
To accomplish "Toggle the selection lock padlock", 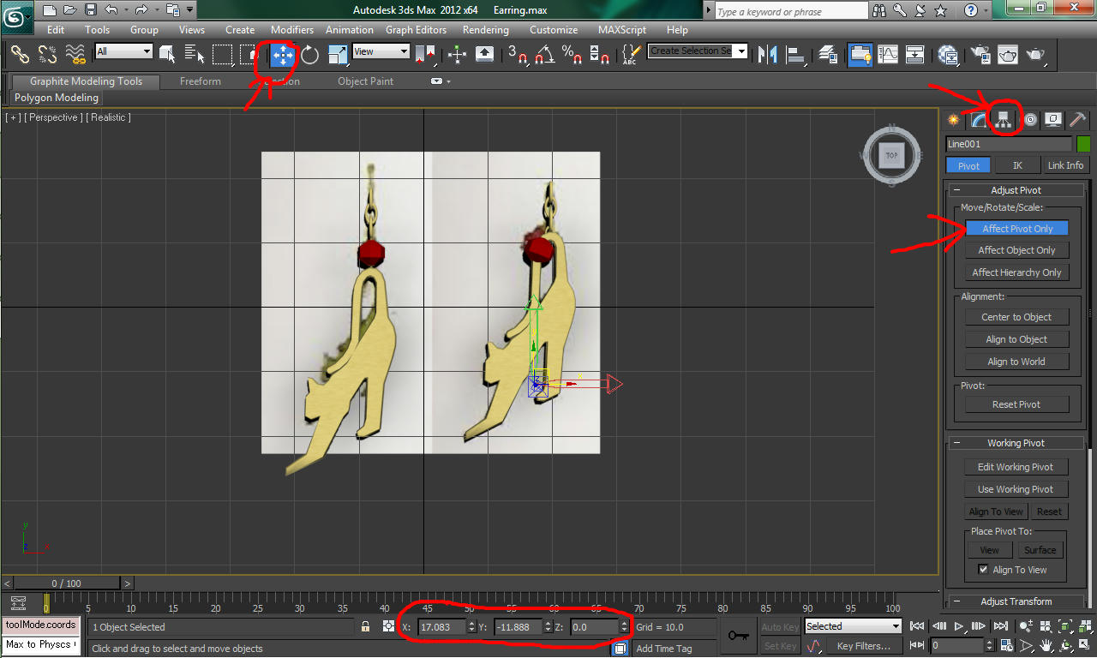I will (x=366, y=627).
